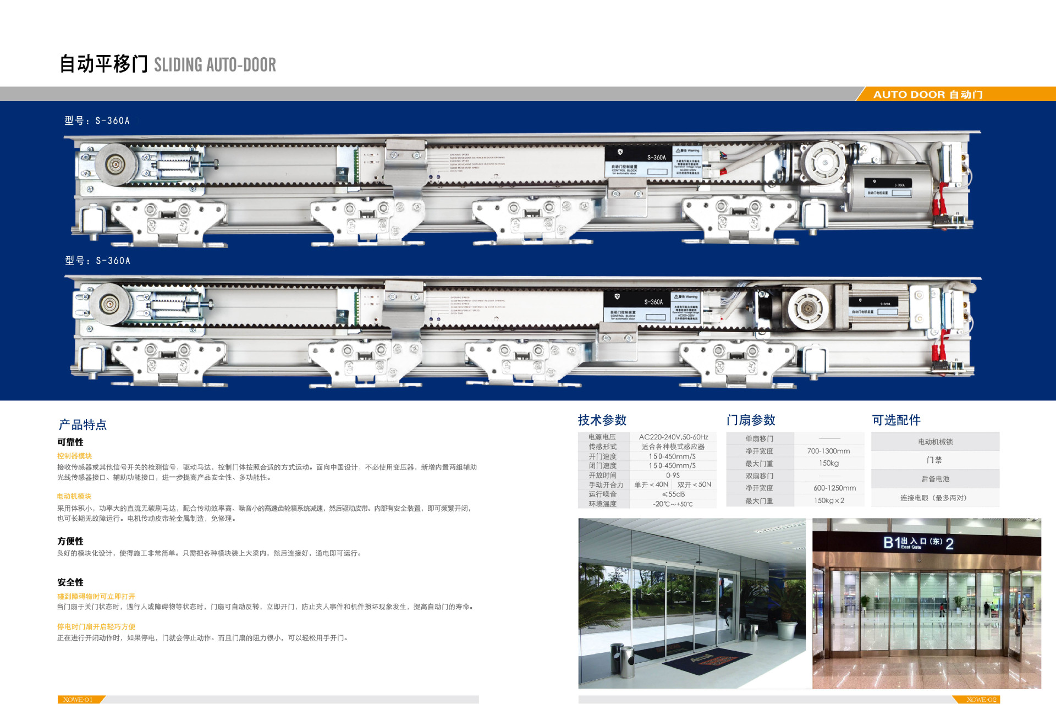Click the value "150kg×2"

pos(829,500)
